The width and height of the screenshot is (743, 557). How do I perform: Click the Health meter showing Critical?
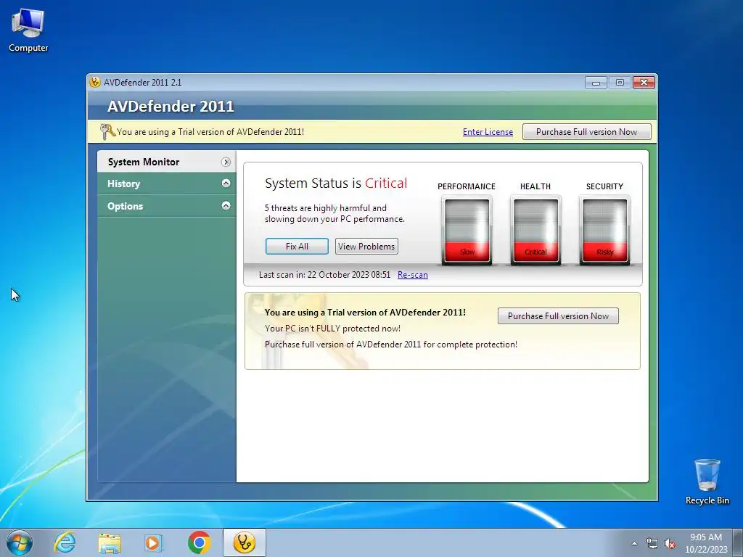pos(535,231)
